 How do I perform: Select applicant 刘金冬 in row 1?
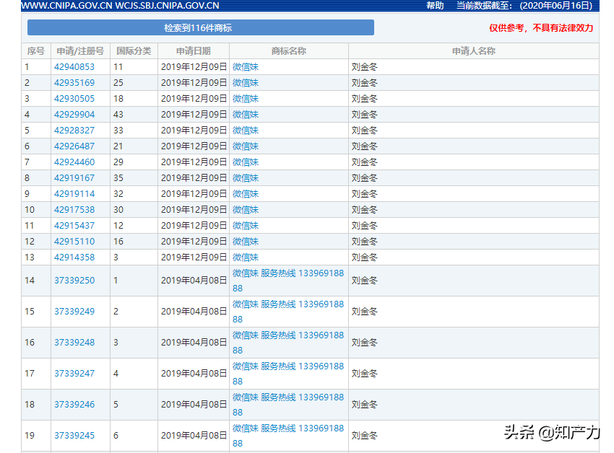point(365,67)
